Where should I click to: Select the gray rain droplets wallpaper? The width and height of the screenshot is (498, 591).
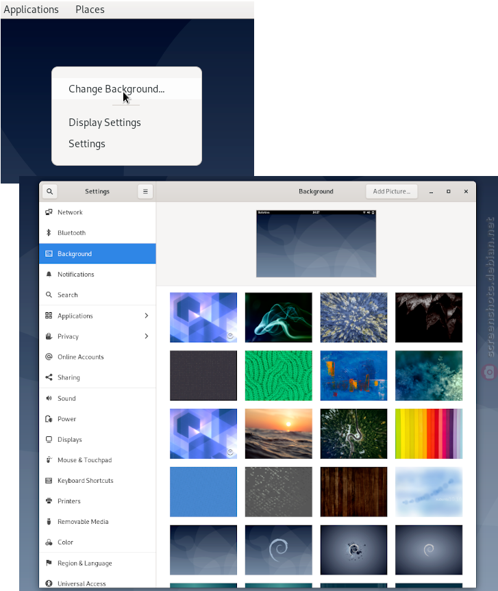[x=279, y=492]
